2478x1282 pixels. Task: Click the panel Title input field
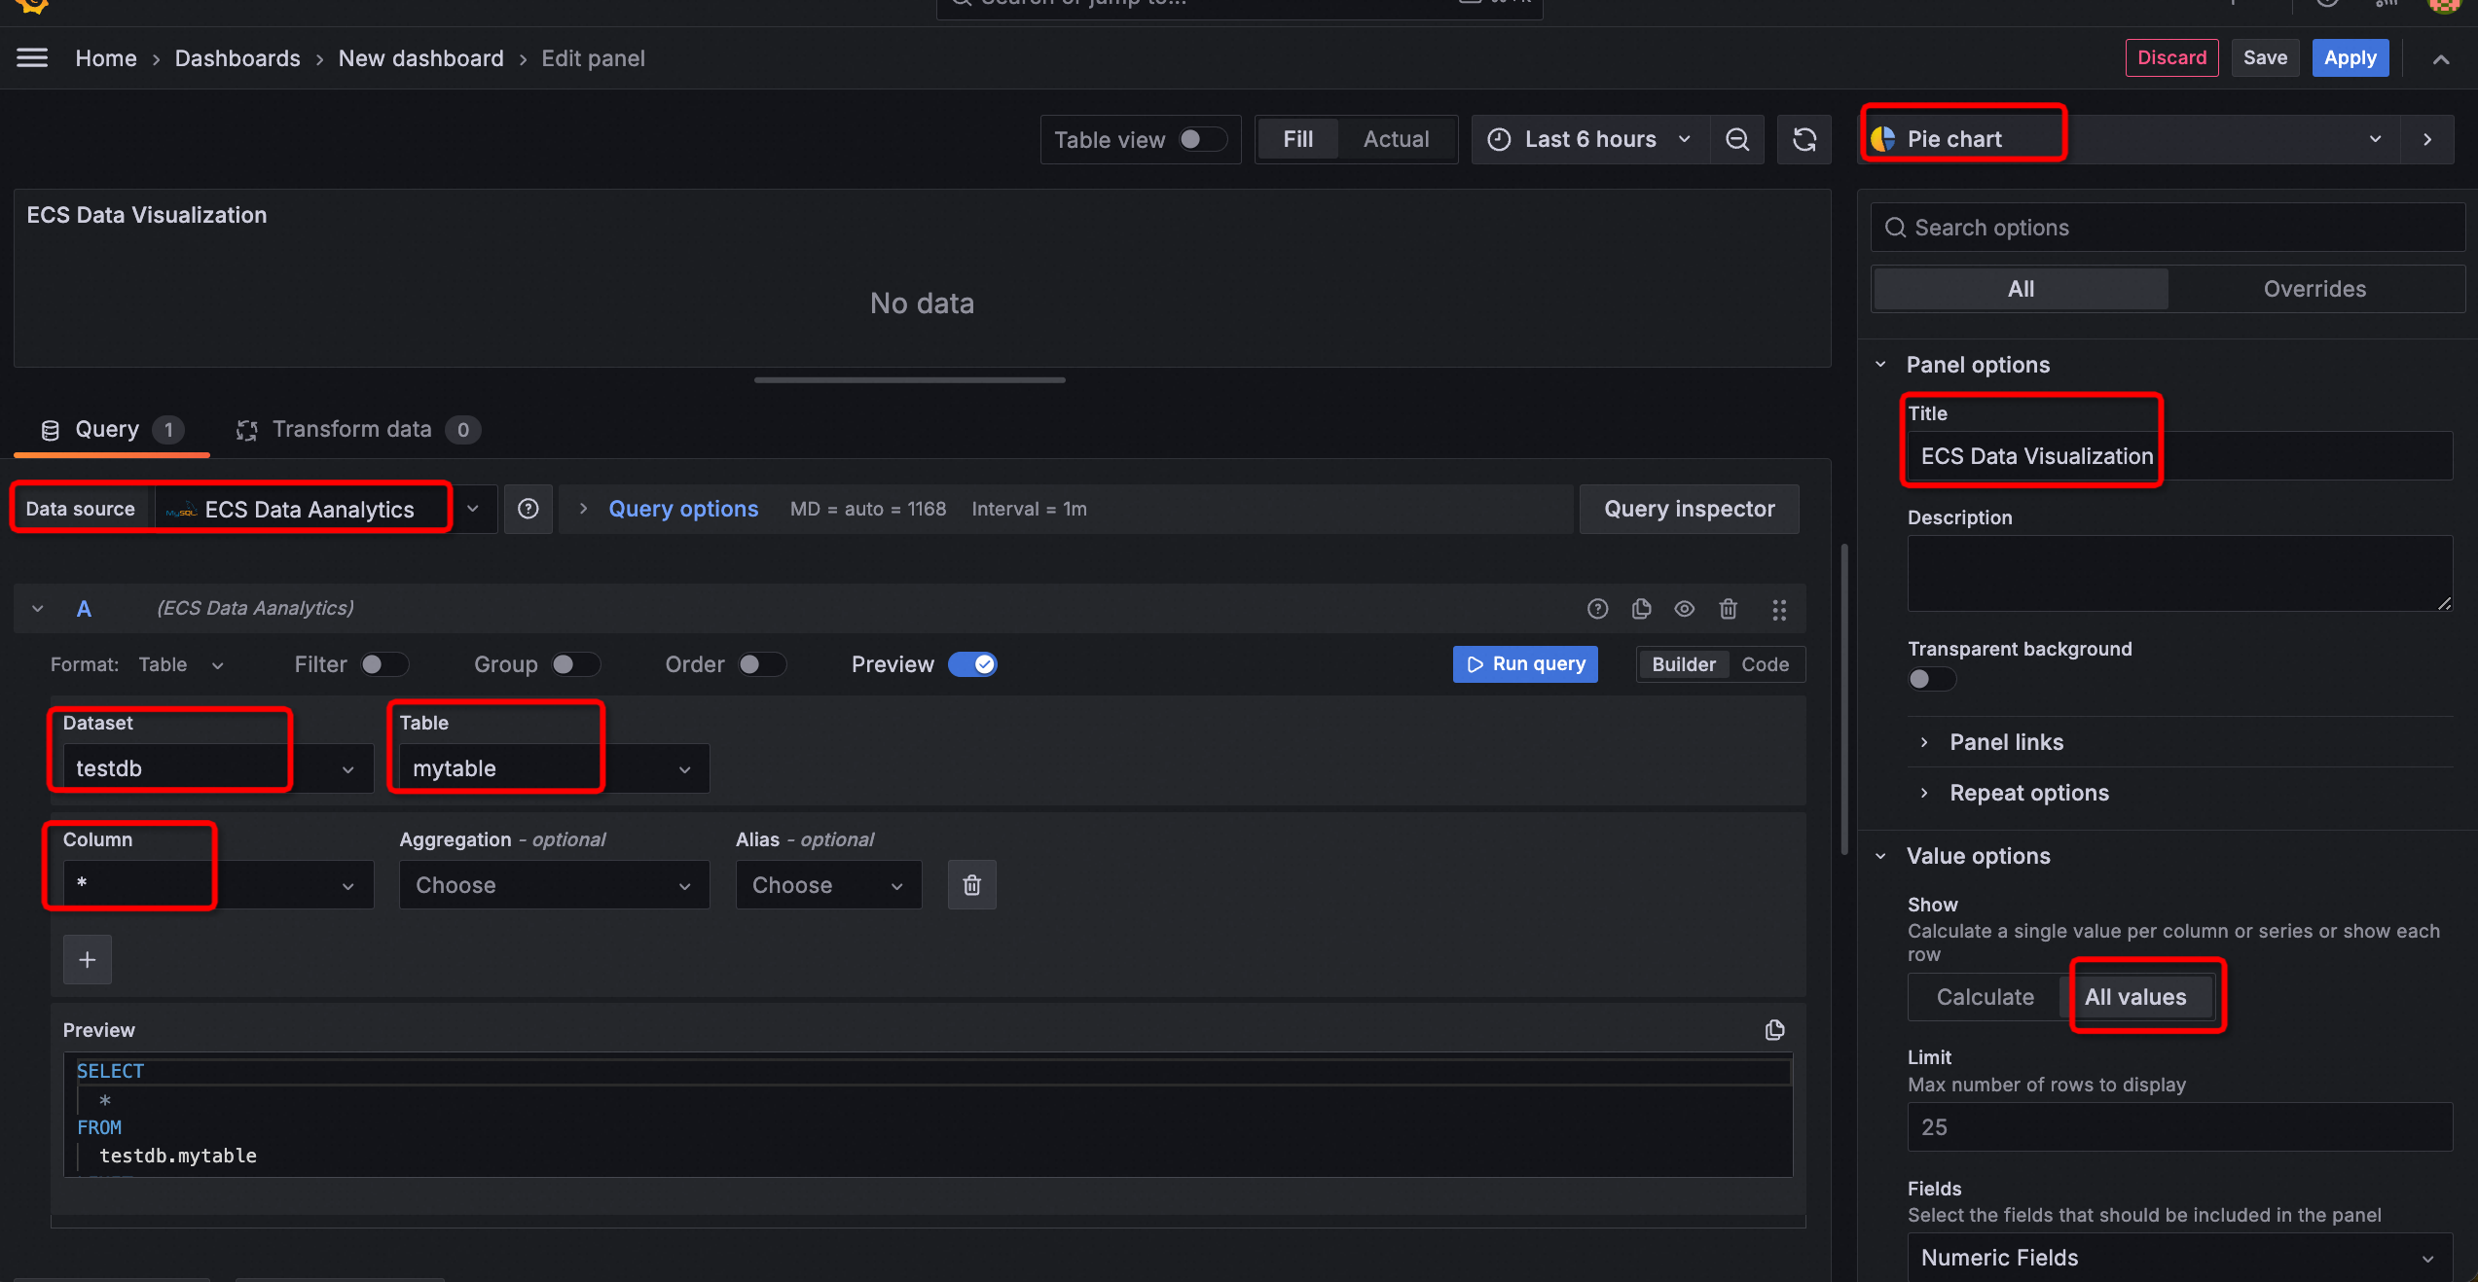(x=2179, y=456)
